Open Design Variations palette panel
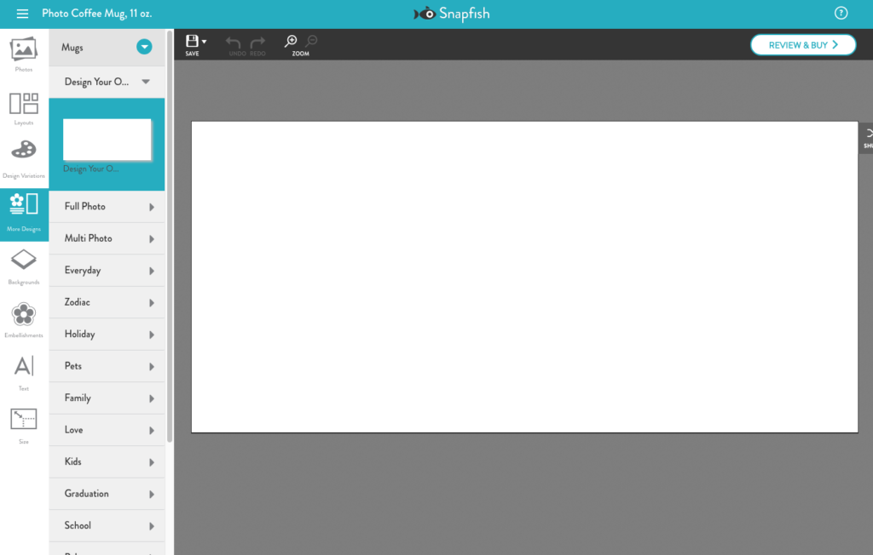Image resolution: width=873 pixels, height=555 pixels. [24, 159]
